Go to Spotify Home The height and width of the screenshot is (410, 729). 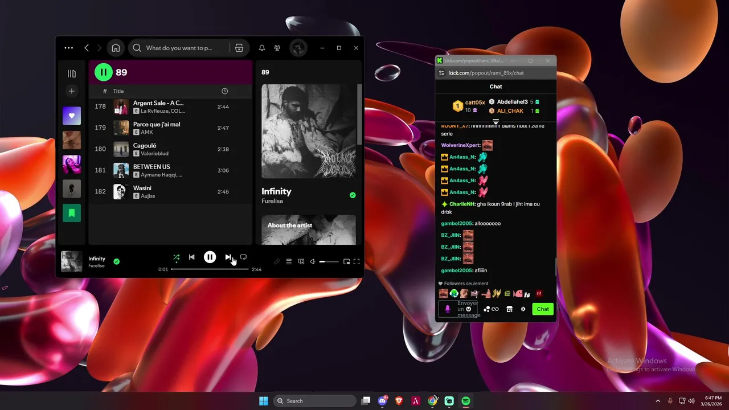pos(116,48)
